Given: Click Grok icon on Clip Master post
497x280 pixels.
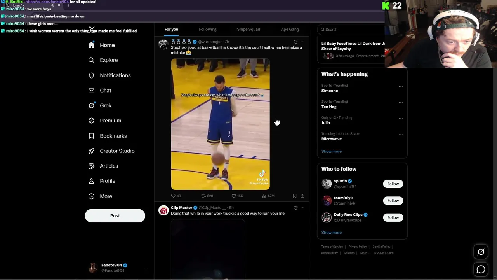Looking at the screenshot, I should coord(295,208).
